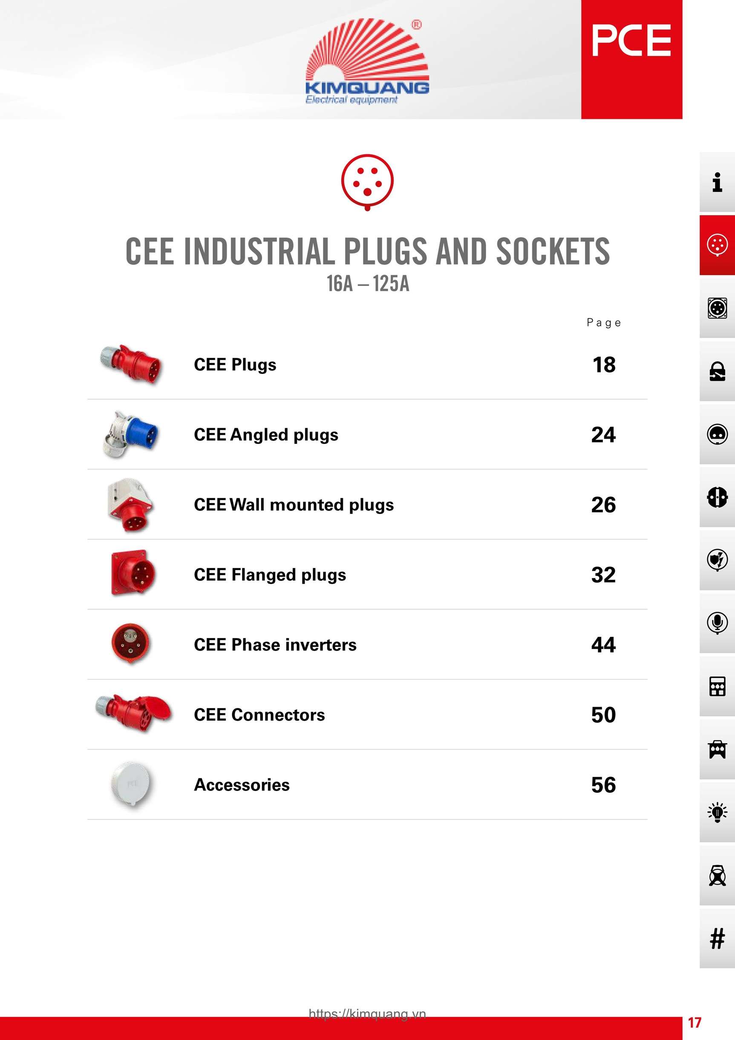Click the Kim Quang logo in header

coord(367,61)
